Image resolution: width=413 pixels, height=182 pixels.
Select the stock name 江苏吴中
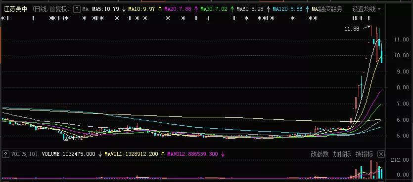[15, 9]
